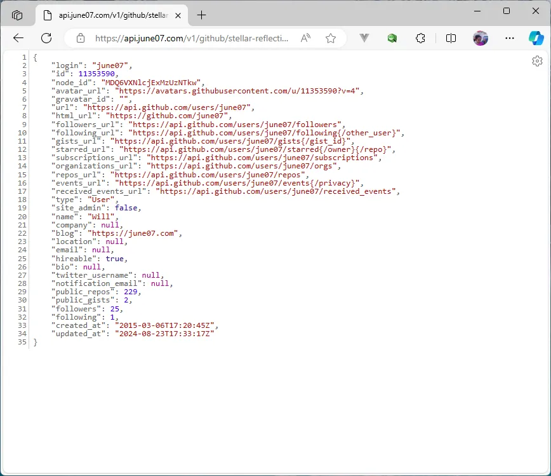Open the browser profile avatar
This screenshot has height=476, width=551.
[x=481, y=38]
